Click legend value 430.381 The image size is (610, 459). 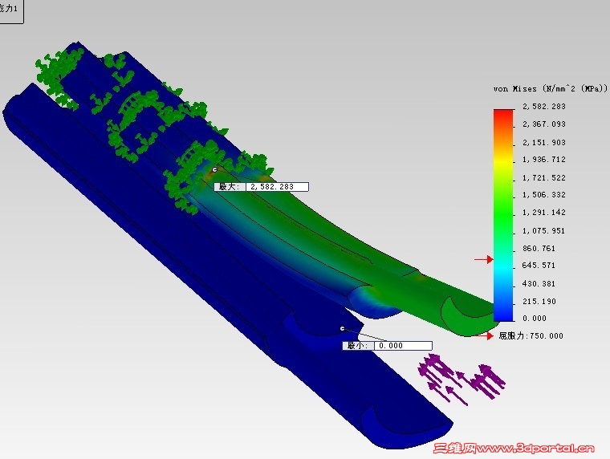[539, 283]
